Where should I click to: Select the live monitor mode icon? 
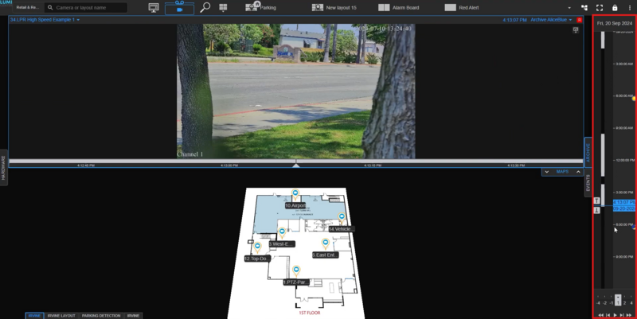154,7
